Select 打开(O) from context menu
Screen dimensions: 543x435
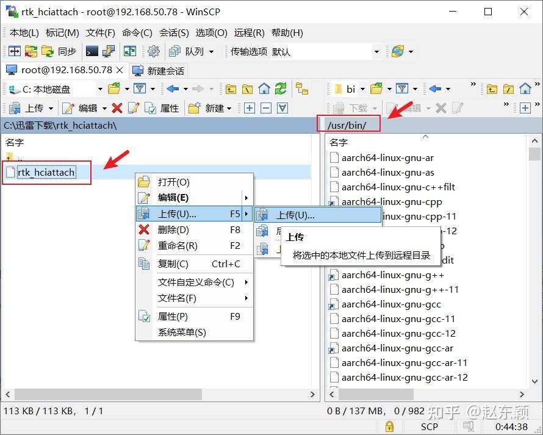click(x=194, y=182)
